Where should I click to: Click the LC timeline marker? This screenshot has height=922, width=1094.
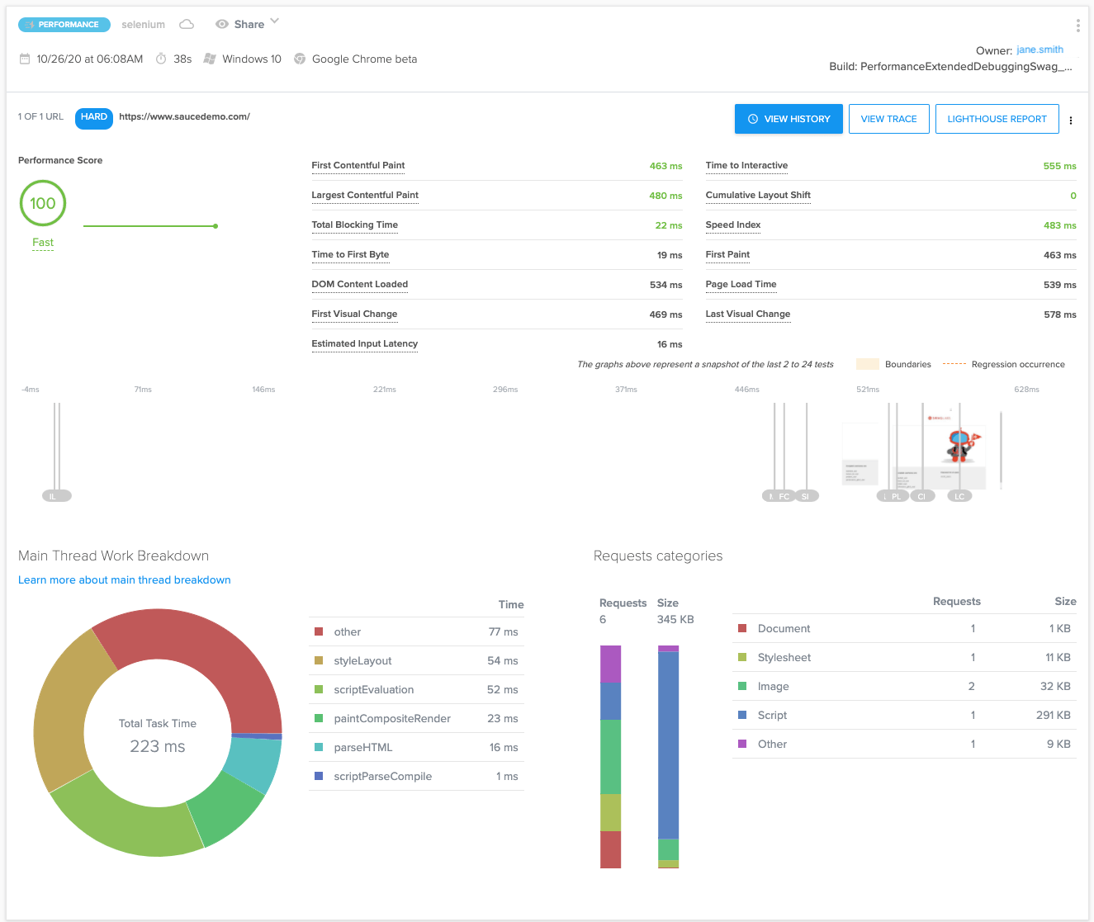[959, 496]
